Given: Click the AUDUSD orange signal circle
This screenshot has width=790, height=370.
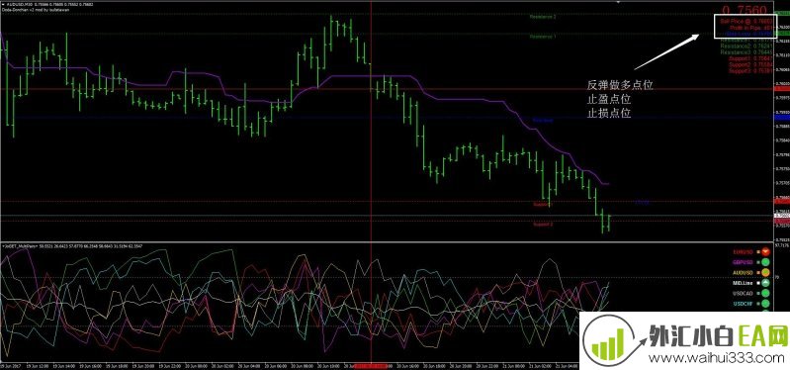Looking at the screenshot, I should click(765, 273).
